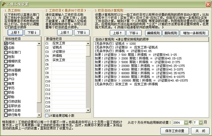This screenshot has height=136, width=212.
Task: Click 下移 button in 工资栏目 panel
Action: pyautogui.click(x=82, y=33)
